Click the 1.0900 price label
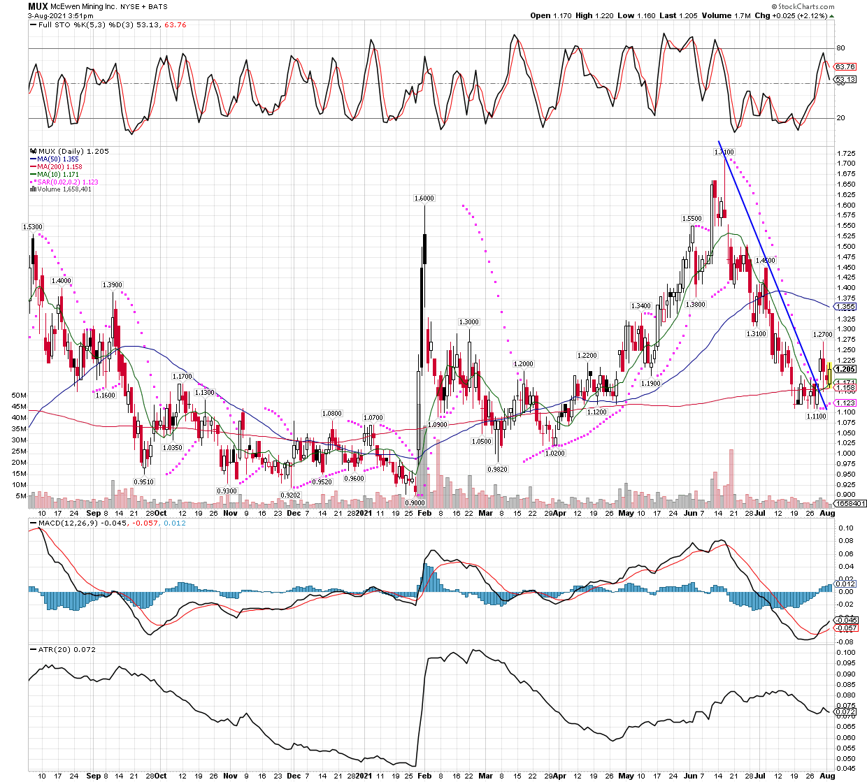Image resolution: width=867 pixels, height=782 pixels. (x=438, y=425)
